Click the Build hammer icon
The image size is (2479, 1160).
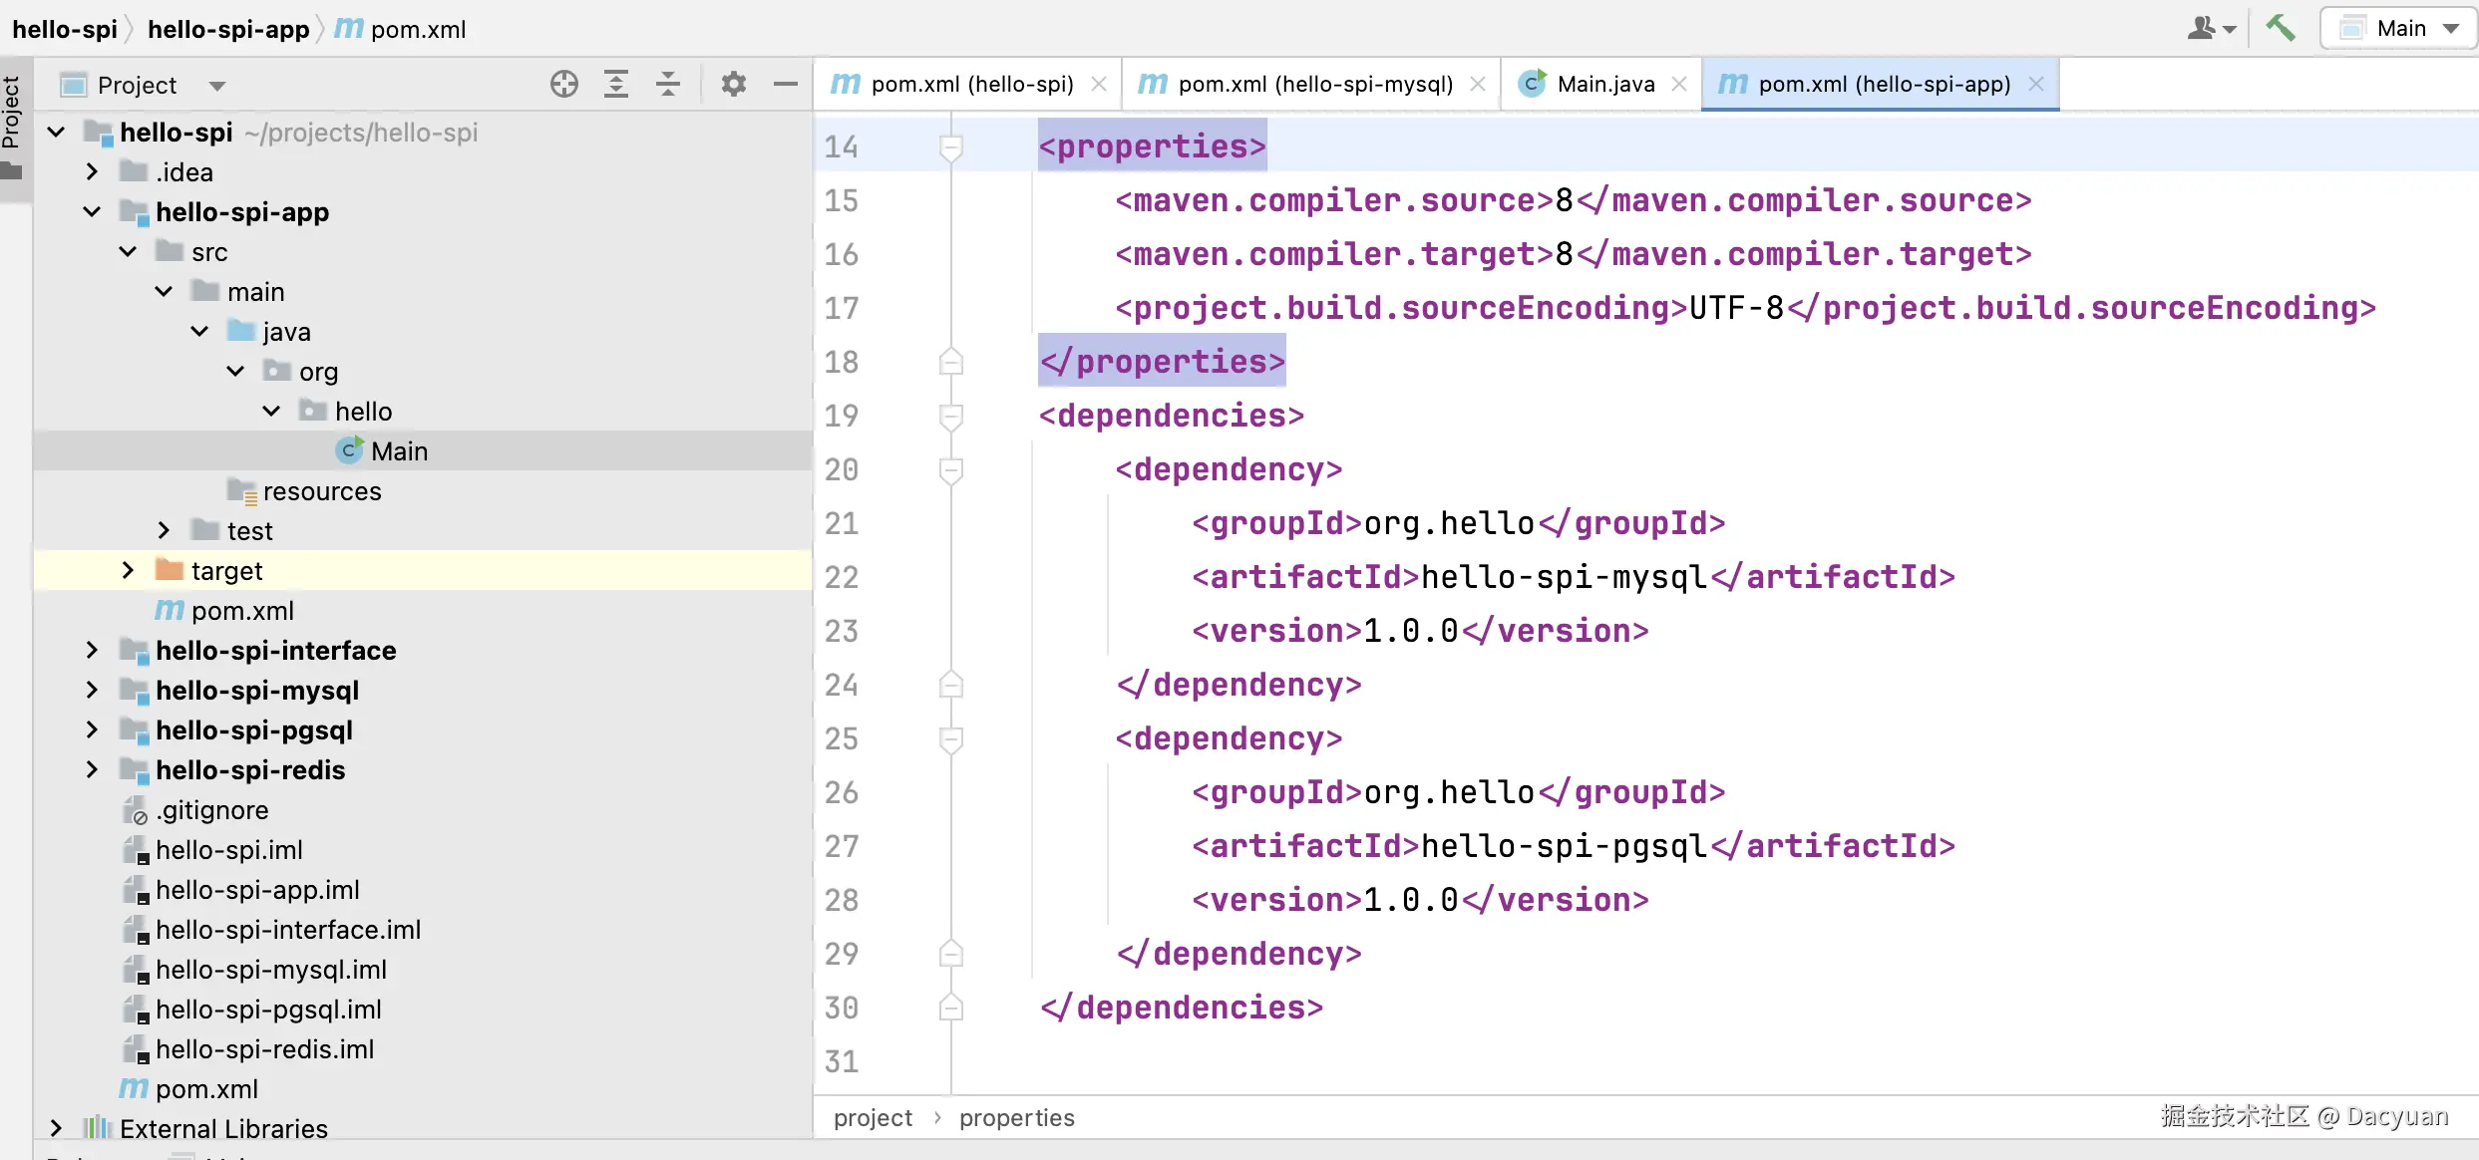pos(2280,28)
